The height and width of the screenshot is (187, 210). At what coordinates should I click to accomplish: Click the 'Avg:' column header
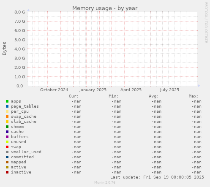(154, 96)
